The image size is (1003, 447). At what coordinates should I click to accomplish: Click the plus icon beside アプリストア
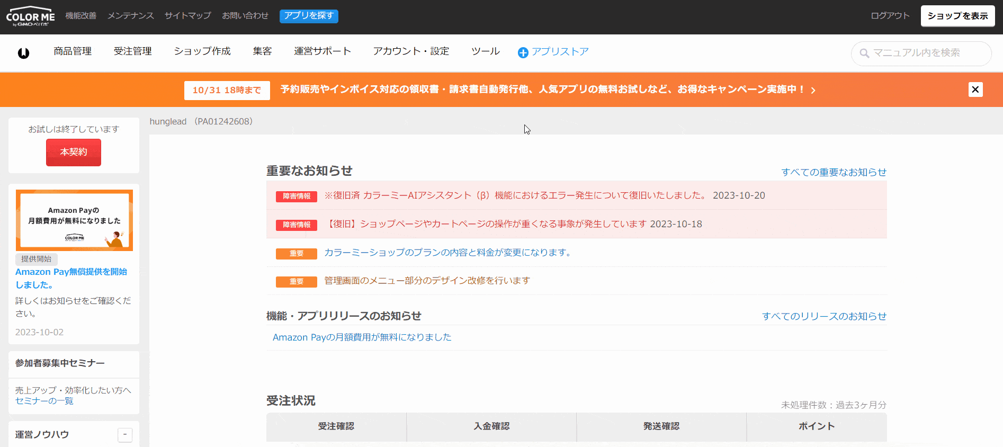523,52
